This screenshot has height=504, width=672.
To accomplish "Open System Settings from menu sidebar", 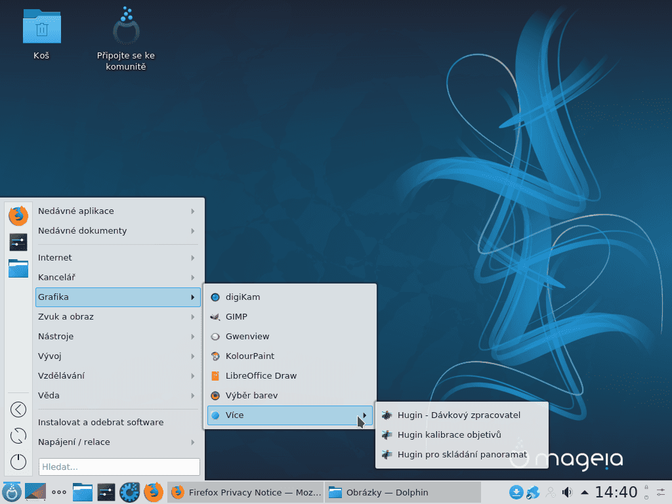I will tap(18, 241).
